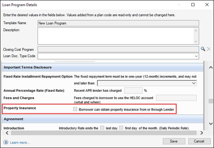Screen dimensions: 214x148
Task: Collapse the Important Terms Disclosure section header
Action: pyautogui.click(x=102, y=67)
